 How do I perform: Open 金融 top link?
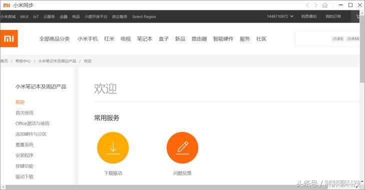pos(63,17)
